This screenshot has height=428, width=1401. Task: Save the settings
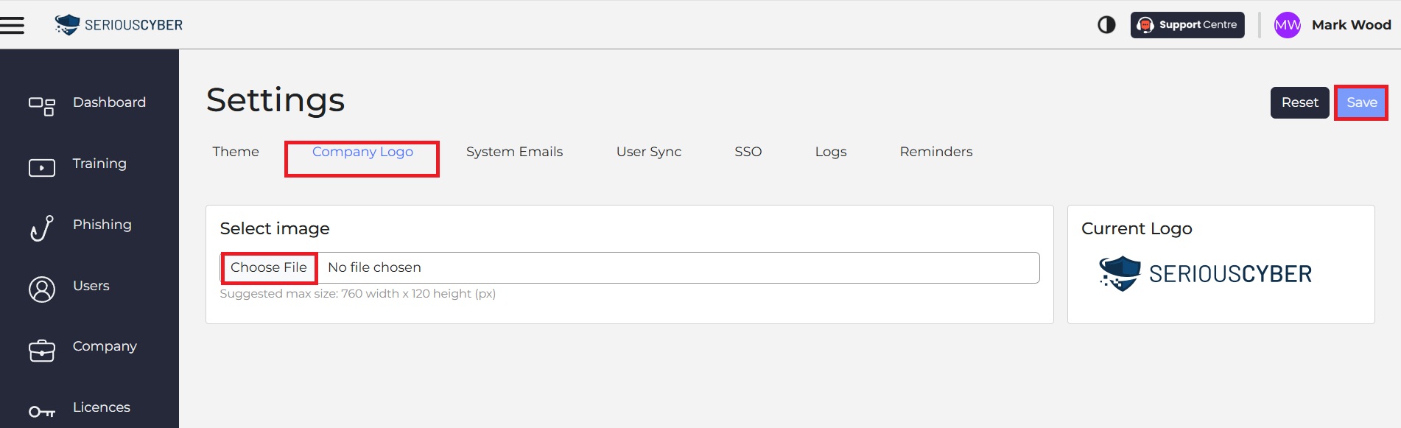click(x=1361, y=102)
